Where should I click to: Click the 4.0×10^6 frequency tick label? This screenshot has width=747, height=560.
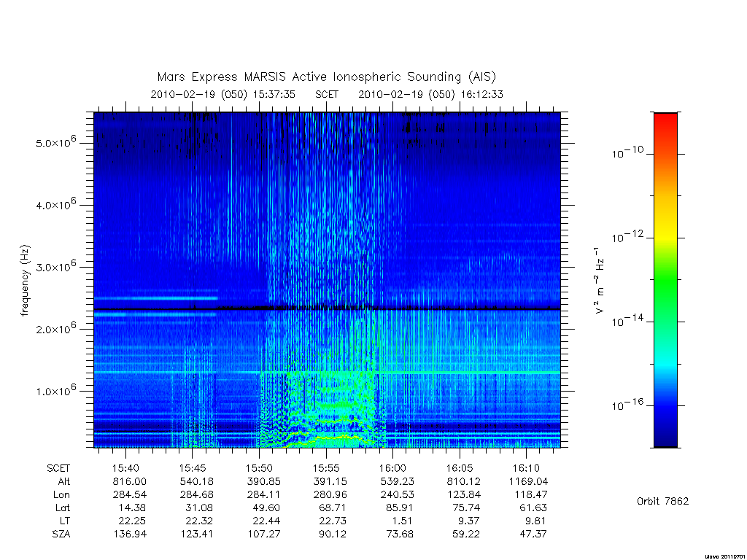click(x=55, y=204)
